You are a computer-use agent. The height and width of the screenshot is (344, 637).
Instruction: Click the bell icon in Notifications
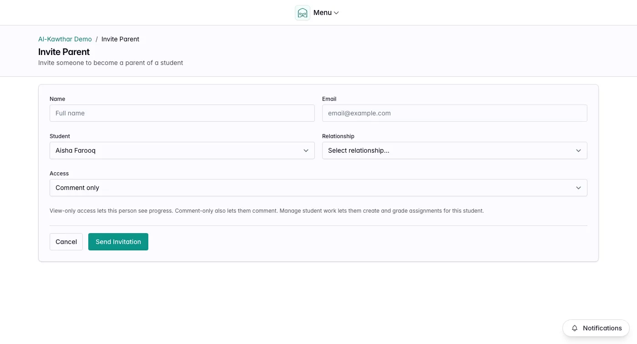coord(575,328)
